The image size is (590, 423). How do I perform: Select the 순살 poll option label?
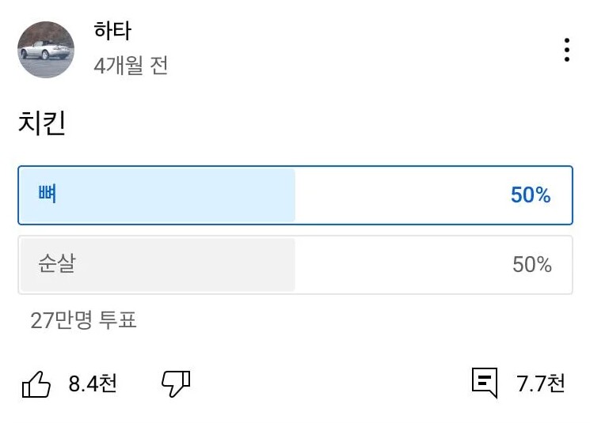pyautogui.click(x=56, y=264)
